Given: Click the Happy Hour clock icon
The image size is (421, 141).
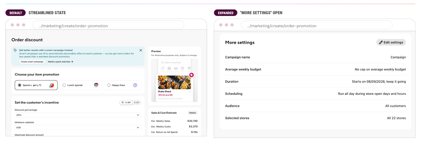Looking at the screenshot, I should point(135,85).
